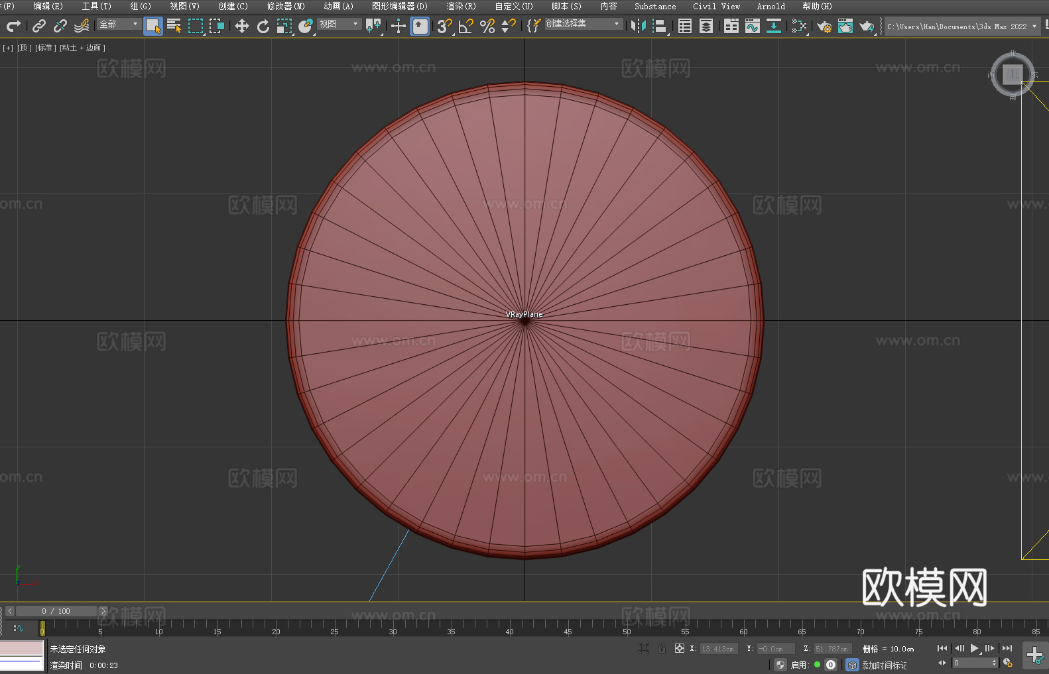Click Play Animation button
This screenshot has width=1049, height=674.
coord(975,648)
